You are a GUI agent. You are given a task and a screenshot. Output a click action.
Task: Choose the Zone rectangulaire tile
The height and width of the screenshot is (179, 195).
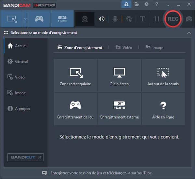coord(75,76)
